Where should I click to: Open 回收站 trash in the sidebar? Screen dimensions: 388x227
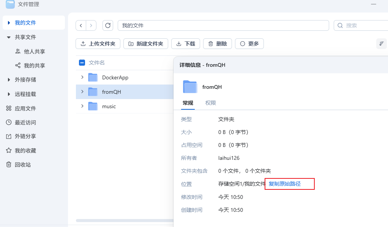pos(22,165)
